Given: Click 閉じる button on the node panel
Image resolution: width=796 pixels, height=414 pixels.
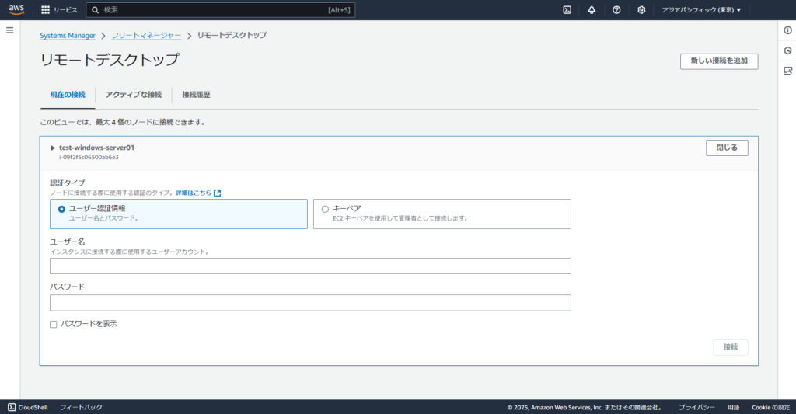Looking at the screenshot, I should point(727,148).
